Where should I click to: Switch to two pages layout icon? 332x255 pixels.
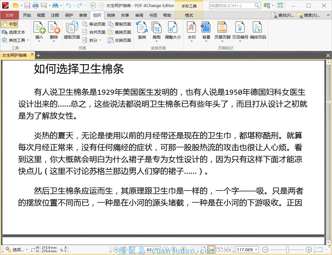[220, 250]
